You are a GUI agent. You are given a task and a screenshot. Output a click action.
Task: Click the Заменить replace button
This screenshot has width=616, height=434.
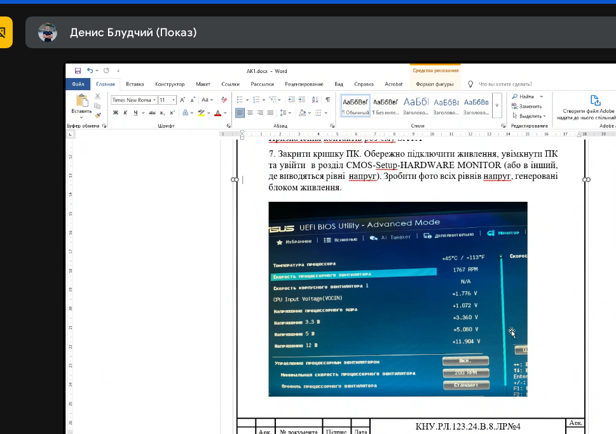coord(527,106)
